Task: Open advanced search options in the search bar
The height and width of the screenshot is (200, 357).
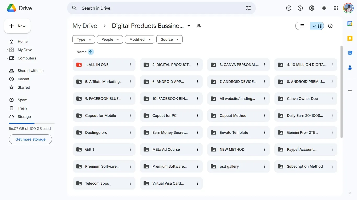Action: tap(248, 8)
